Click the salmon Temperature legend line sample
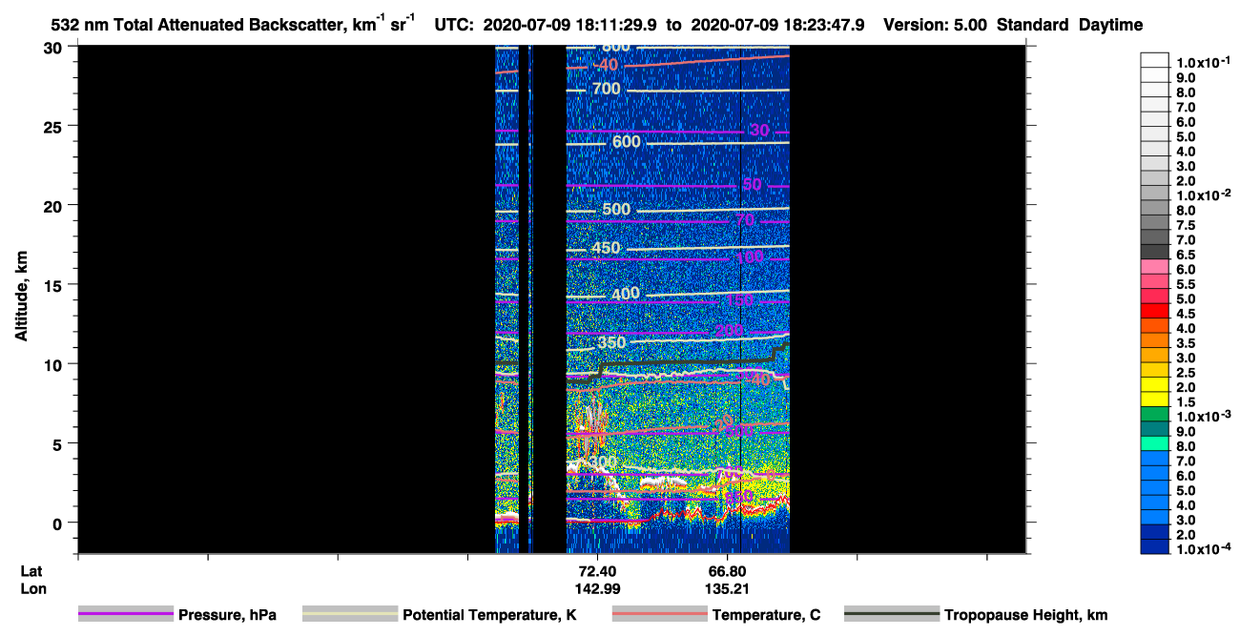1240x636 pixels. [659, 614]
